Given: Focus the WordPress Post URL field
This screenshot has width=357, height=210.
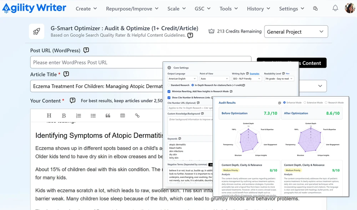Looking at the screenshot, I should (141, 62).
